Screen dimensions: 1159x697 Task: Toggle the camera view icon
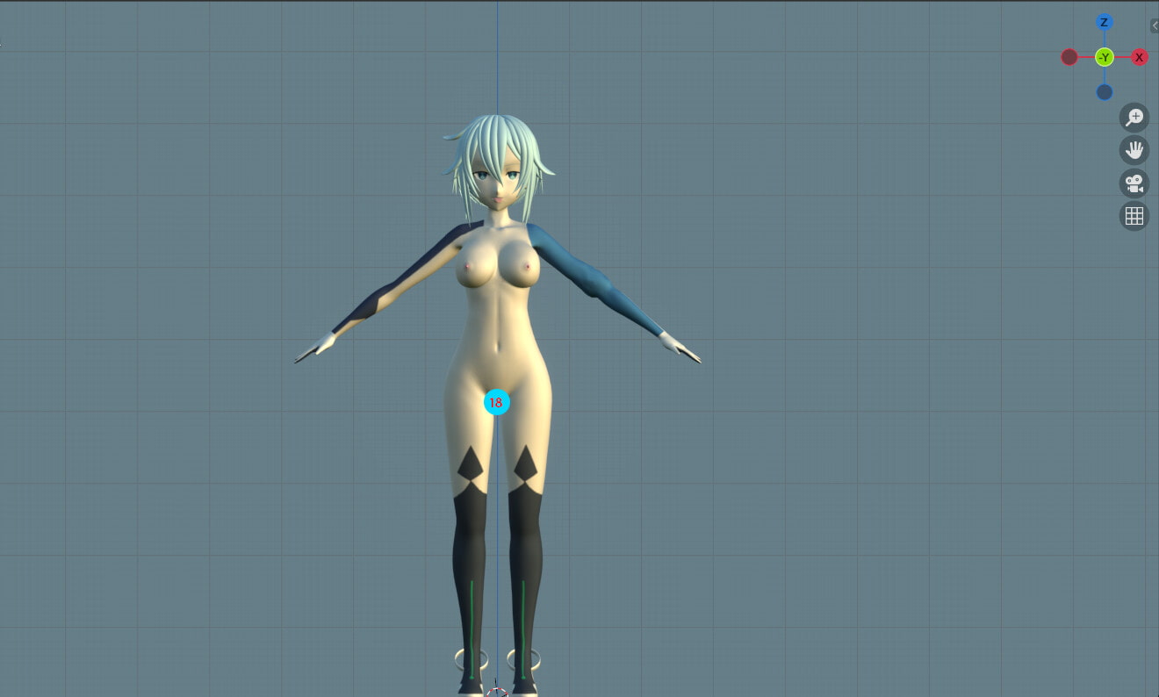1134,183
